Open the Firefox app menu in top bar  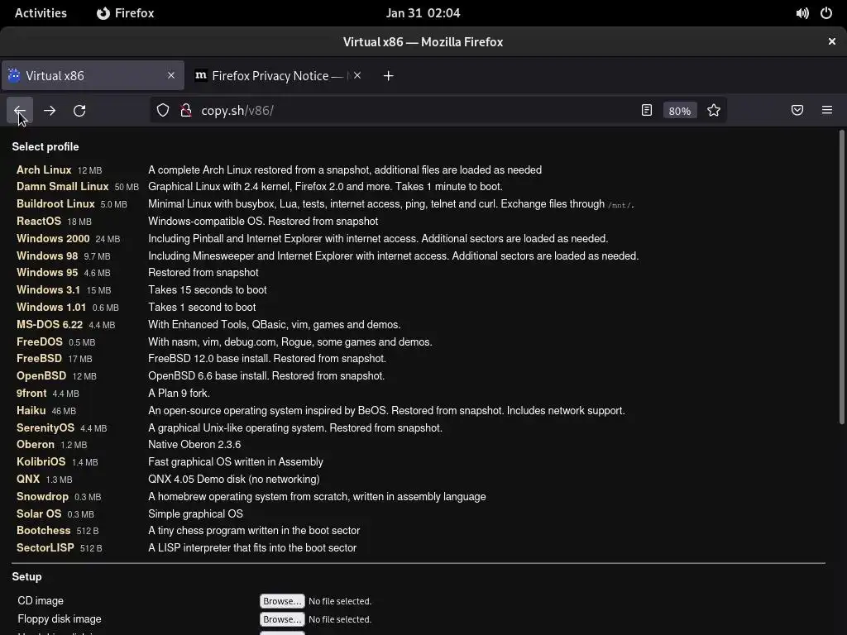tap(126, 13)
